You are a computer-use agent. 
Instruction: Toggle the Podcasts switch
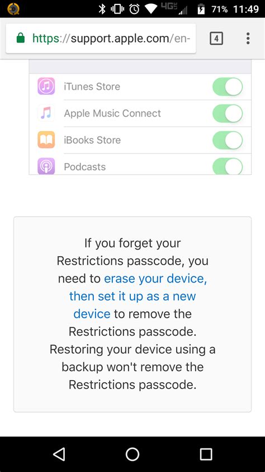click(228, 166)
